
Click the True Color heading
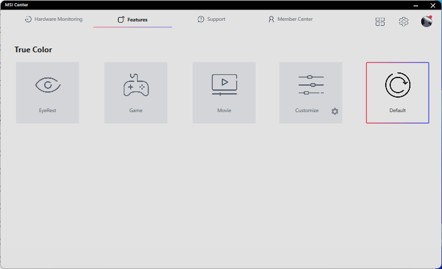pos(33,50)
